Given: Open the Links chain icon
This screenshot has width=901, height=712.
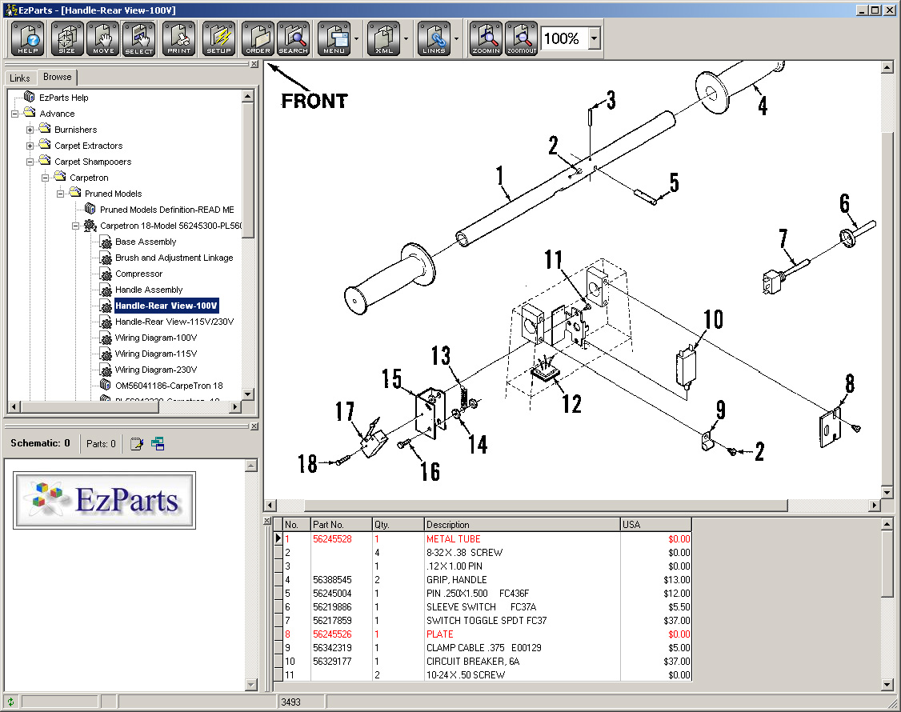Looking at the screenshot, I should 434,38.
